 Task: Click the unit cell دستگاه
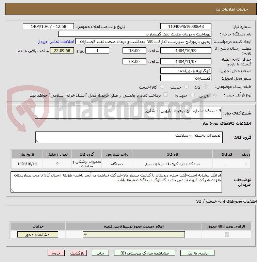pos(117,164)
